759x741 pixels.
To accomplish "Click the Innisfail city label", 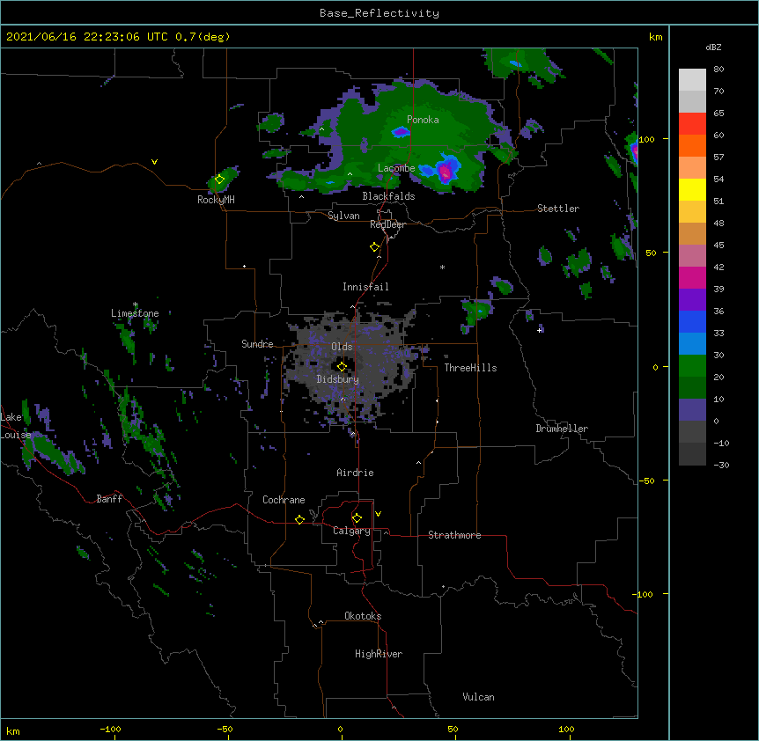I will tap(365, 287).
